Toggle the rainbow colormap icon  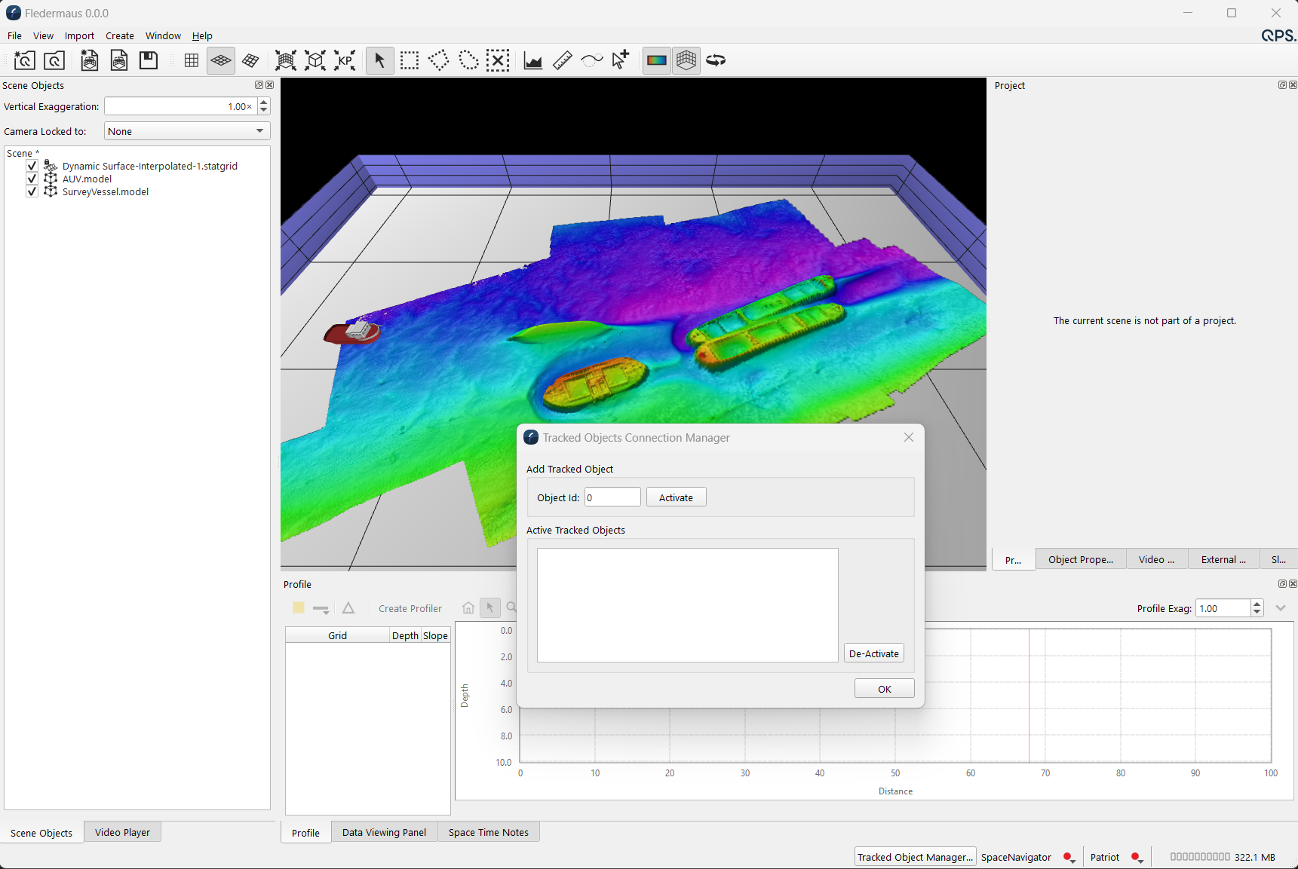pyautogui.click(x=657, y=60)
